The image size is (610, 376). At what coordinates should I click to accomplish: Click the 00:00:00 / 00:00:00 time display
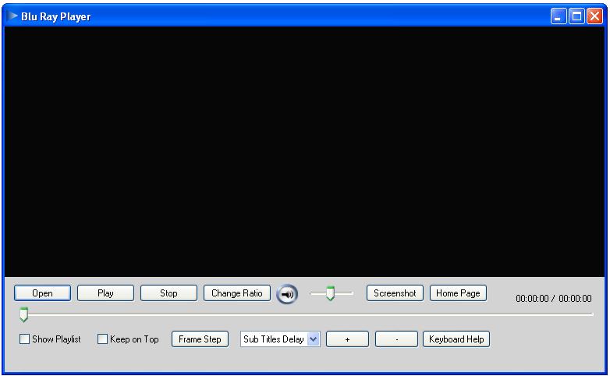pyautogui.click(x=554, y=299)
